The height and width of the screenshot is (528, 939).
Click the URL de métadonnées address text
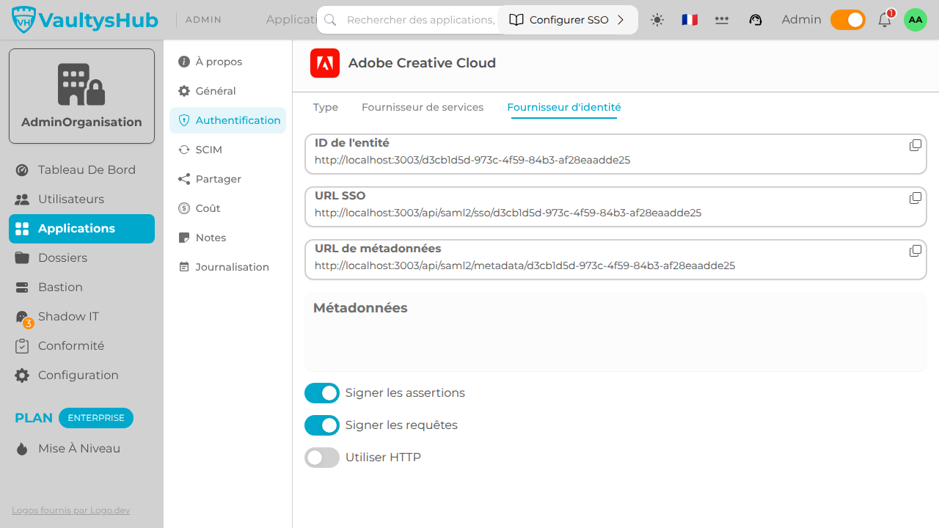click(525, 265)
